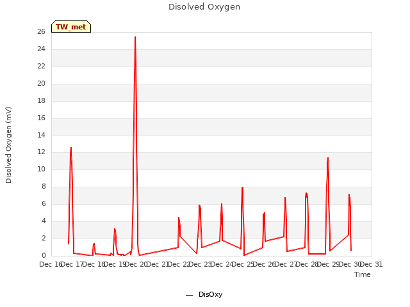This screenshot has width=410, height=307.
Task: Click the y-axis value 2
Action: click(44, 238)
